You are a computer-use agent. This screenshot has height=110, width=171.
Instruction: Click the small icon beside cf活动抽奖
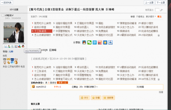click(159, 35)
